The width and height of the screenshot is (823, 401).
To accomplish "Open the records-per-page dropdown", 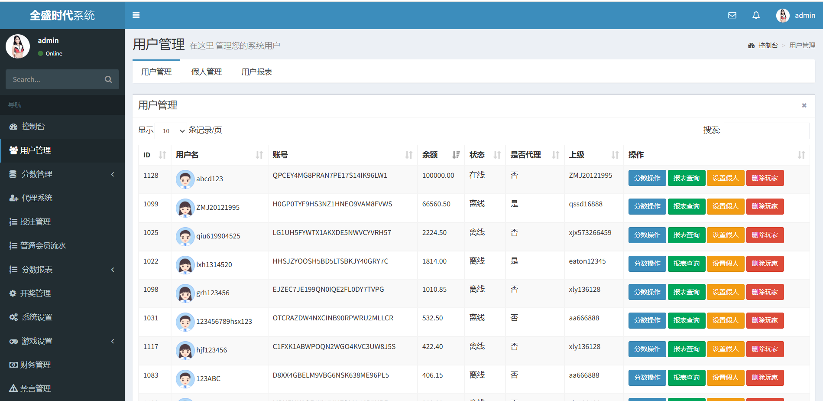I will [x=171, y=131].
